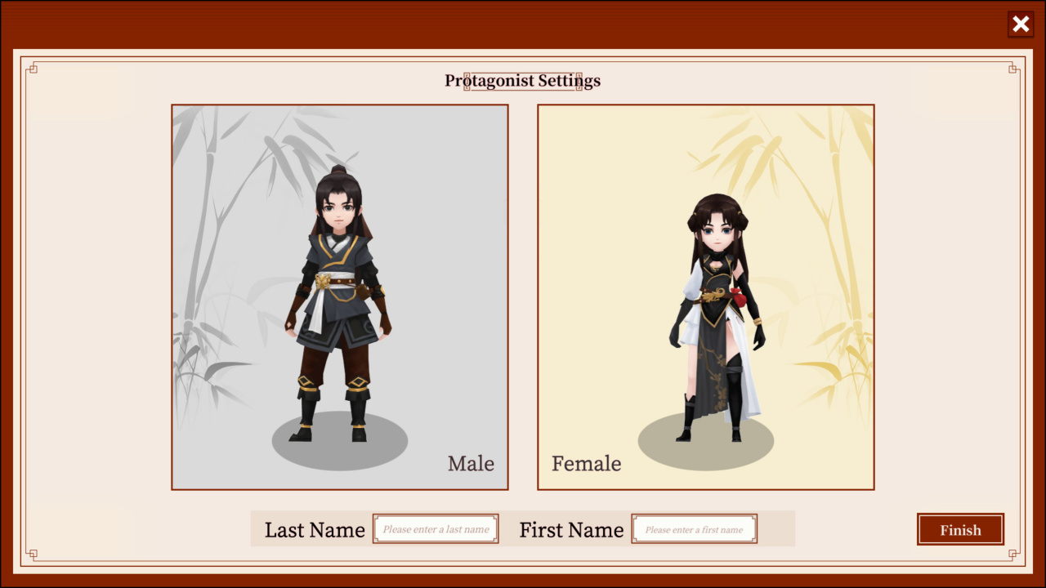Viewport: 1046px width, 588px height.
Task: Focus the Last Name input field
Action: (x=436, y=529)
